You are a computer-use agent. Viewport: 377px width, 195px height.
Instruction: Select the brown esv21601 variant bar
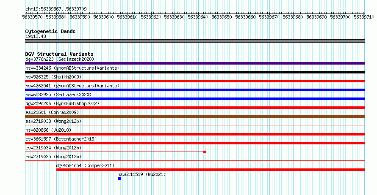click(195, 116)
